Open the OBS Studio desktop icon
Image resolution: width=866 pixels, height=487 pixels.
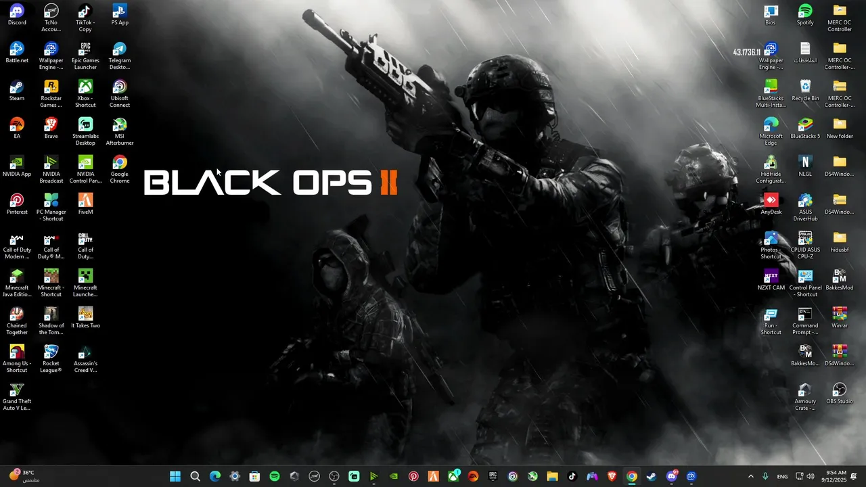pyautogui.click(x=840, y=394)
